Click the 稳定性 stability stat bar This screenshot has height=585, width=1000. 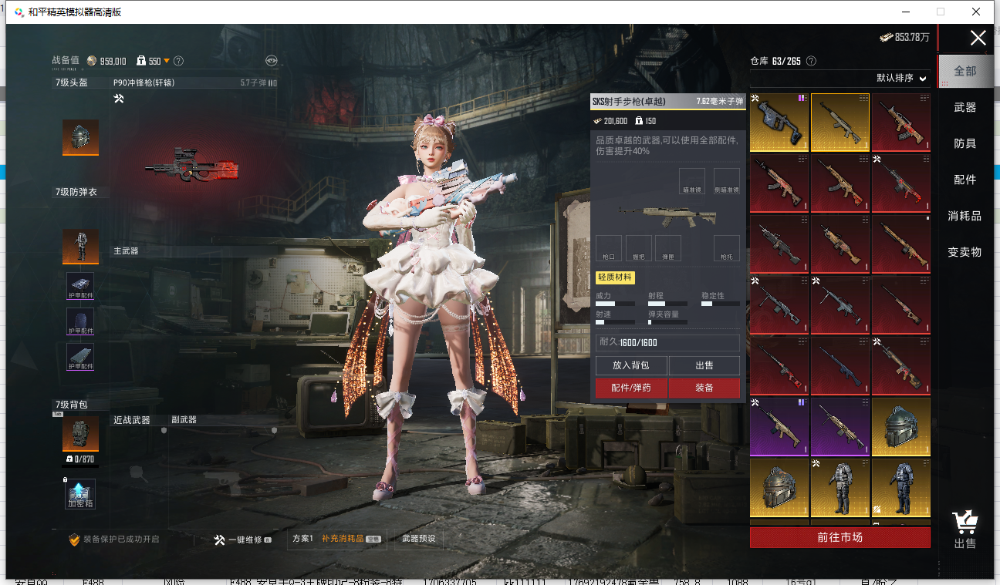[x=720, y=304]
